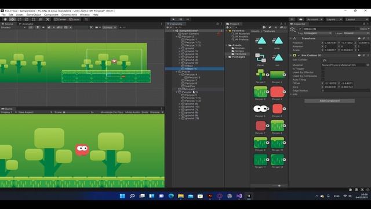Toggle the Center pivot mode button
This screenshot has height=209, width=371.
pyautogui.click(x=60, y=19)
